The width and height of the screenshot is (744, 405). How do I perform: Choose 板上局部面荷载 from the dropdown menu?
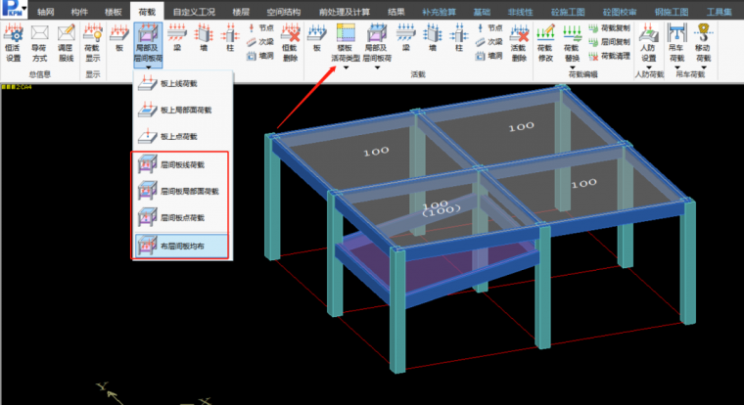(183, 110)
